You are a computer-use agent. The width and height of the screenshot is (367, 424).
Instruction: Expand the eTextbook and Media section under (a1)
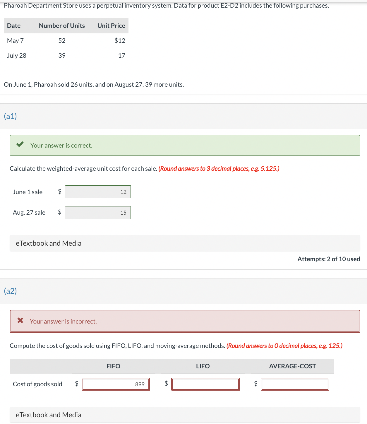(x=49, y=243)
